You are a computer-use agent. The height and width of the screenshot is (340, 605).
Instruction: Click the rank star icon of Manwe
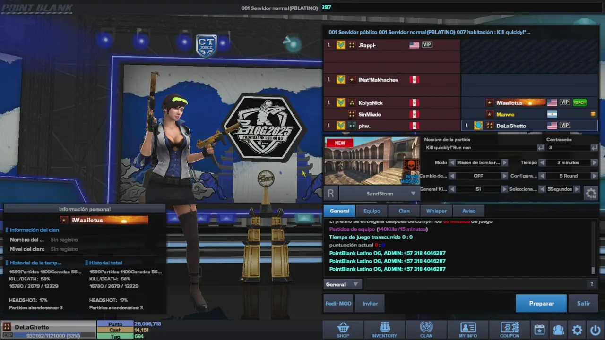click(490, 114)
